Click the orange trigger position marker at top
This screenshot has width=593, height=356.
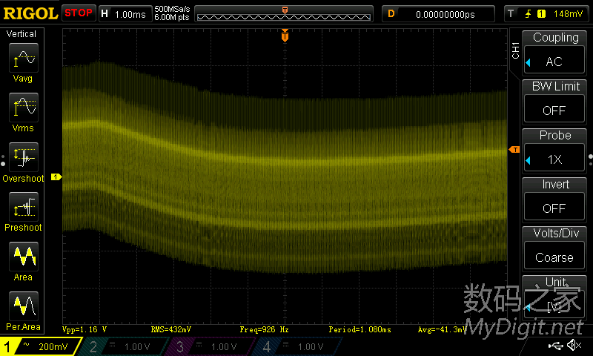[x=285, y=36]
